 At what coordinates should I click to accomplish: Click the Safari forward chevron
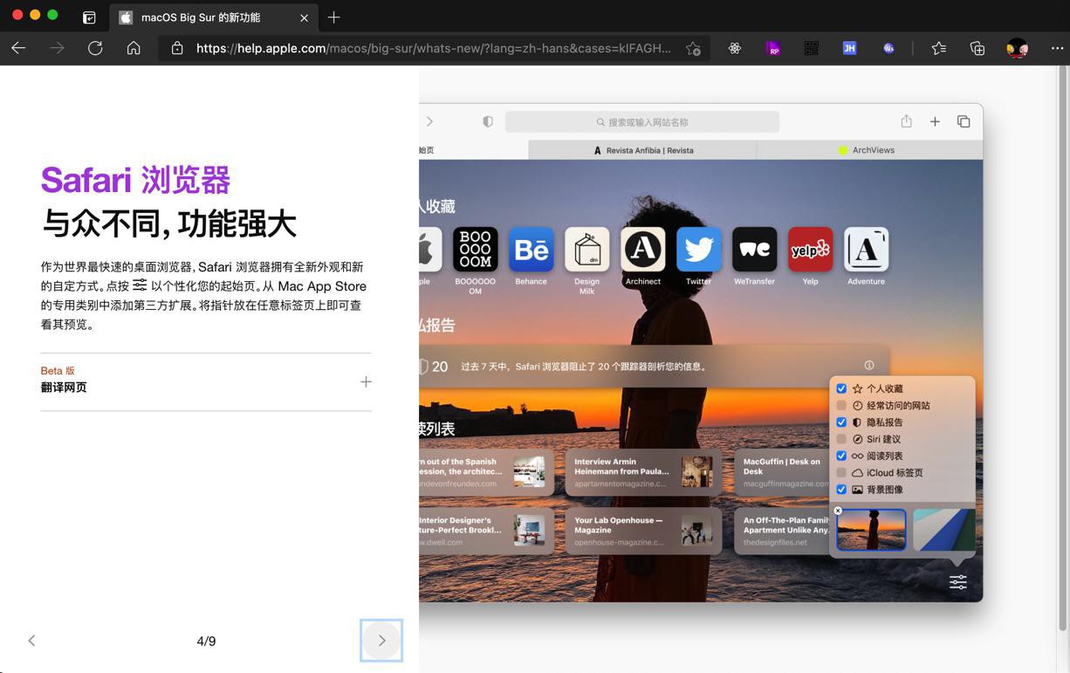click(x=429, y=122)
